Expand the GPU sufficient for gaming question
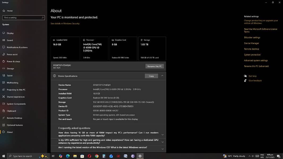The width and height of the screenshot is (283, 159). [x=162, y=142]
